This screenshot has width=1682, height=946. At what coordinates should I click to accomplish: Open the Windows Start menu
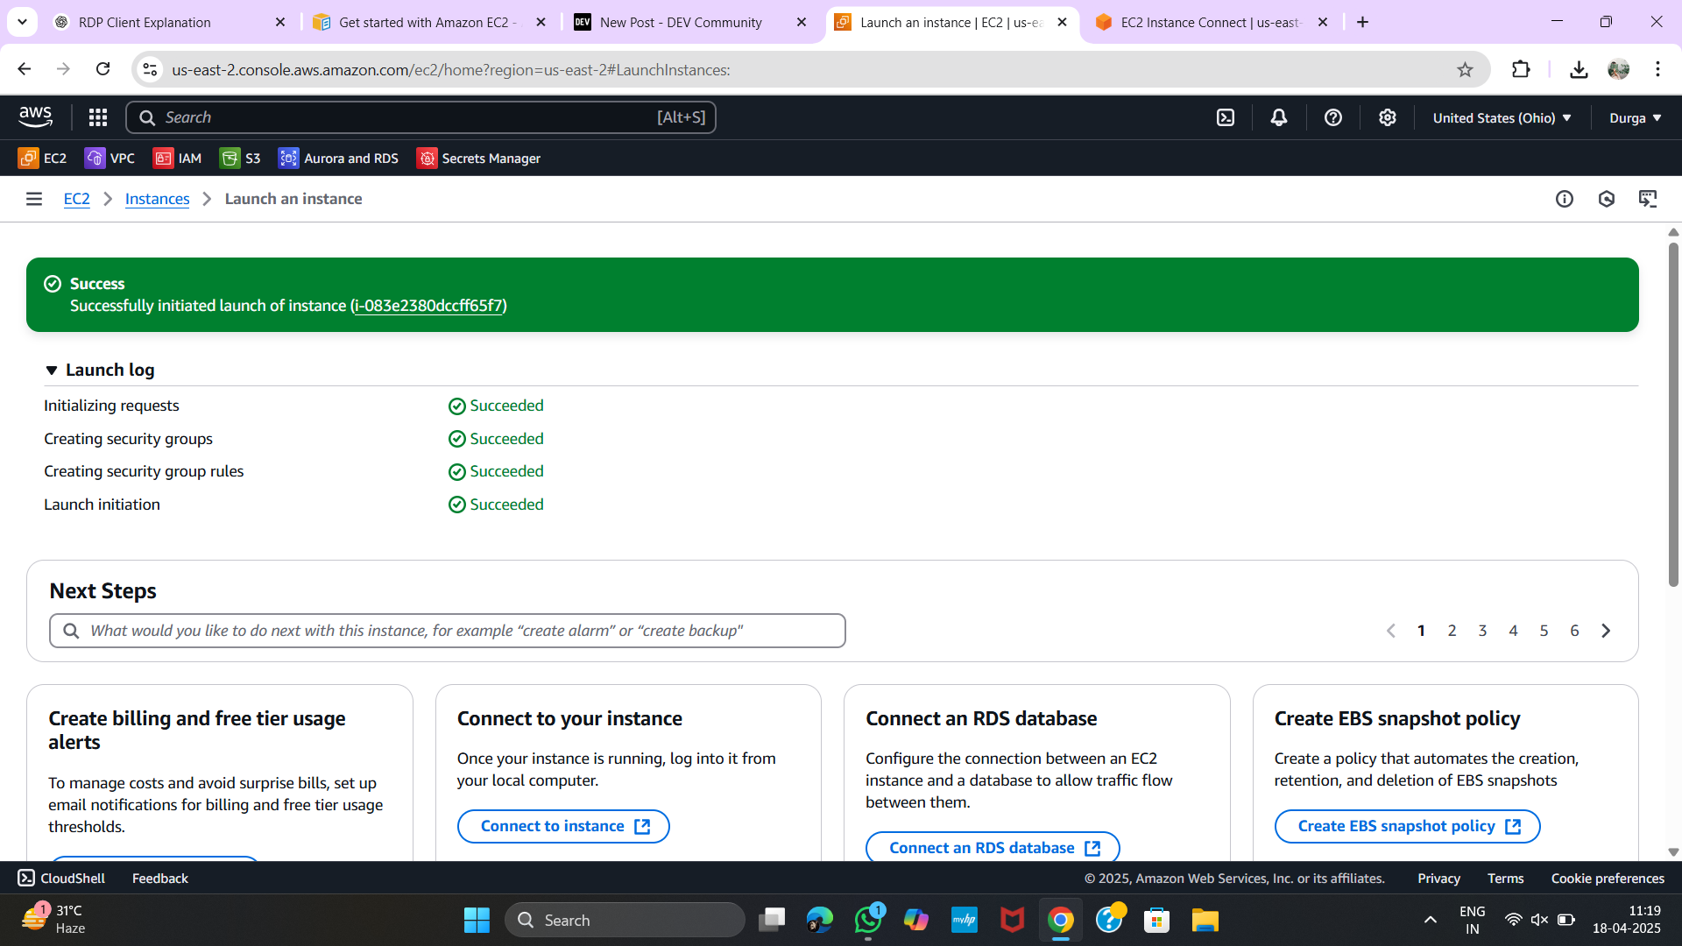coord(477,920)
